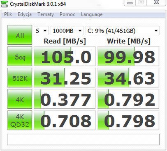167x151 pixels.
Task: Expand the 1000MB test size dropdown
Action: (x=67, y=31)
